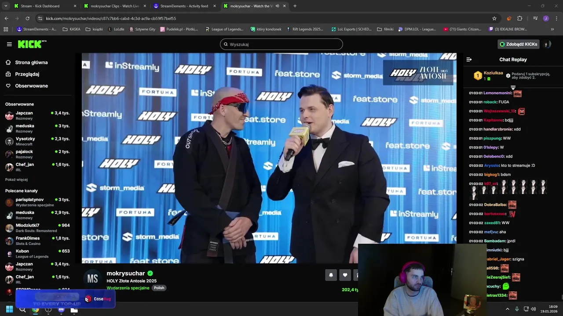563x316 pixels.
Task: Open followed channel meduska (3 tys.)
Action: [37, 128]
